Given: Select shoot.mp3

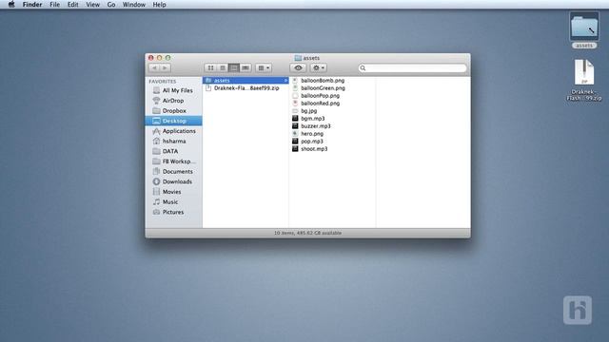Looking at the screenshot, I should pos(314,149).
